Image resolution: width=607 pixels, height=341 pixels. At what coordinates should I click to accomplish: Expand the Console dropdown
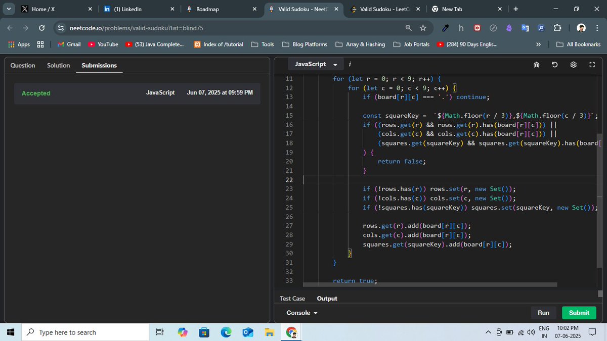(302, 313)
